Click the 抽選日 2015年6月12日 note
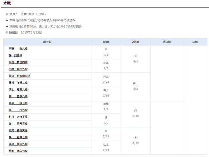The image size is (209, 157). tap(24, 32)
